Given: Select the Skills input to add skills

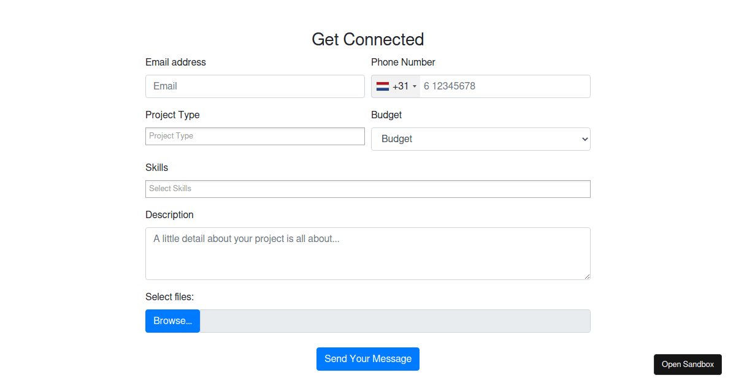Looking at the screenshot, I should click(x=367, y=189).
